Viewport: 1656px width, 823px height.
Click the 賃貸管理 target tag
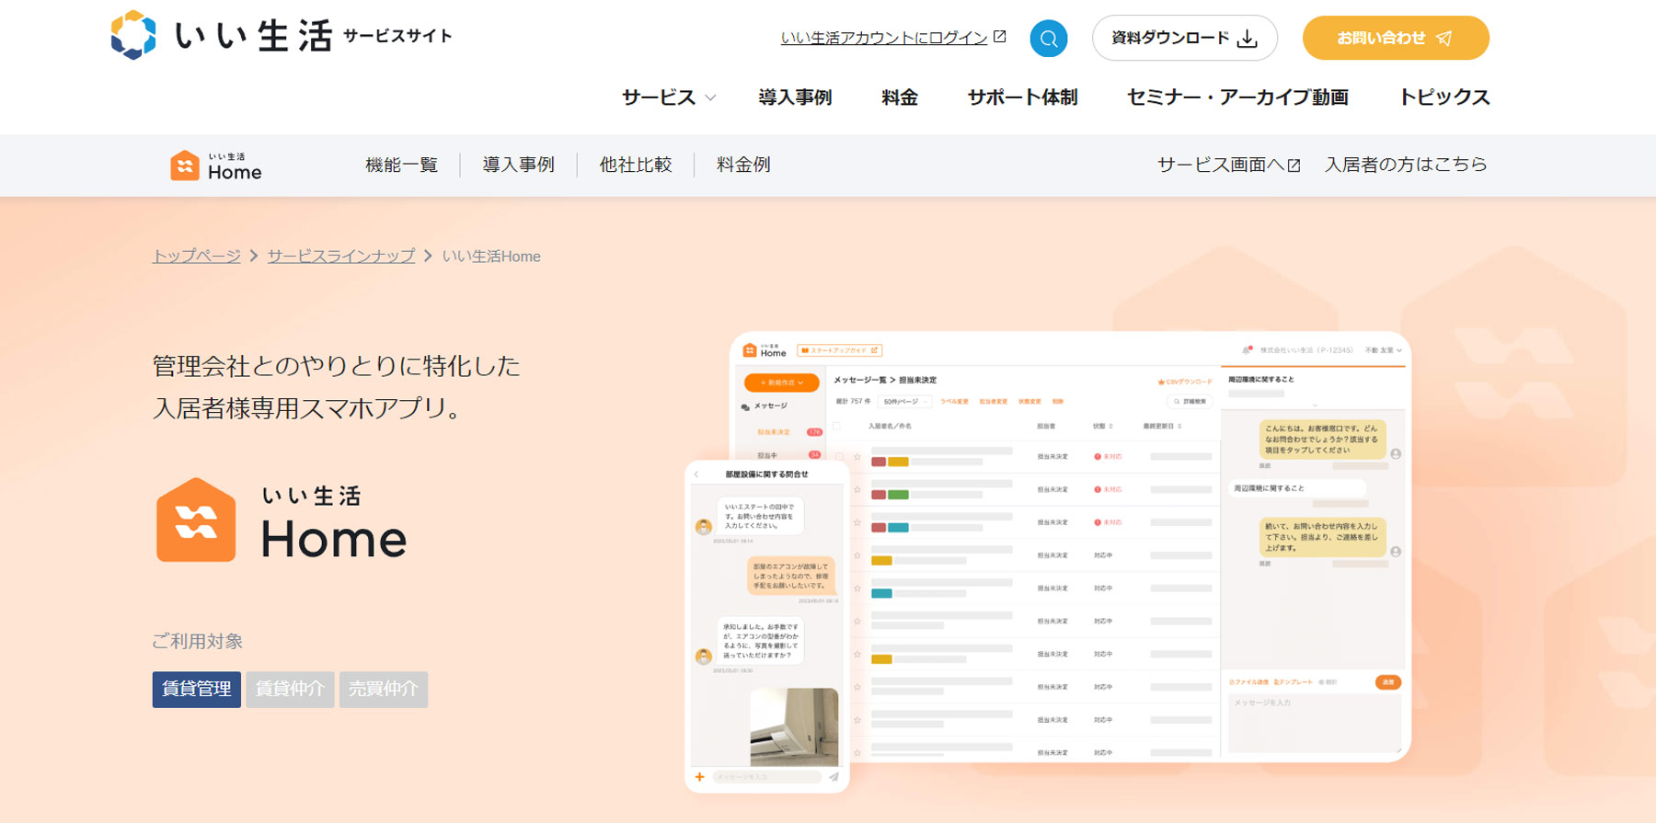coord(197,689)
